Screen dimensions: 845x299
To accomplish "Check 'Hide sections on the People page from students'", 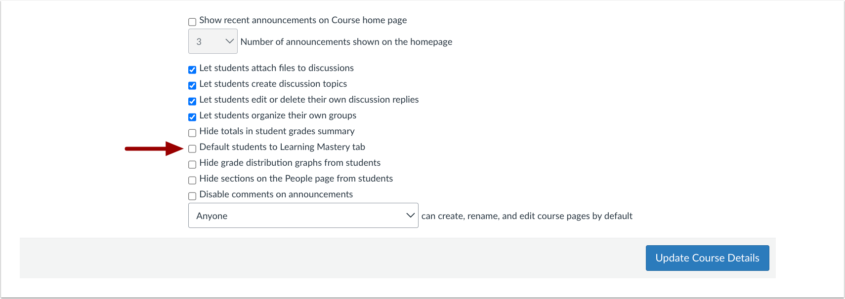I will click(x=192, y=180).
